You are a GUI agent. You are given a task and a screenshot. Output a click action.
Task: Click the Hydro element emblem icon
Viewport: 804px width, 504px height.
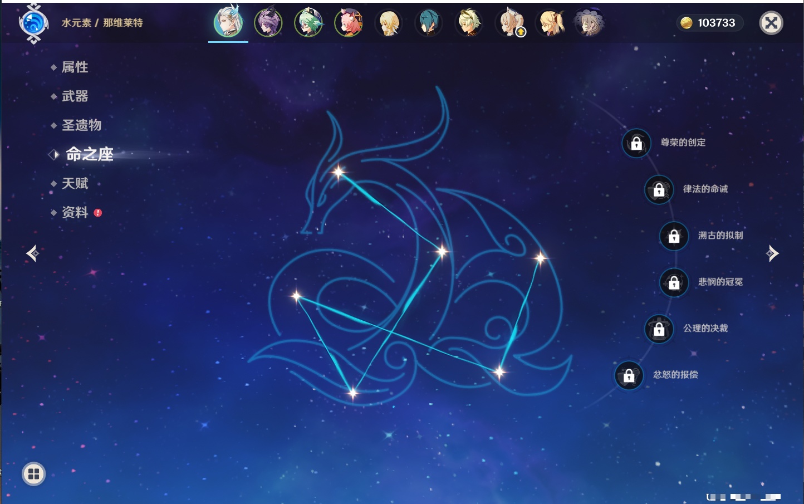33,23
